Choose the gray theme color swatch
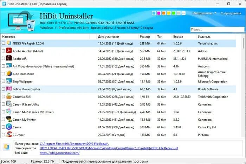This screenshot has height=164, width=246. [x=179, y=13]
